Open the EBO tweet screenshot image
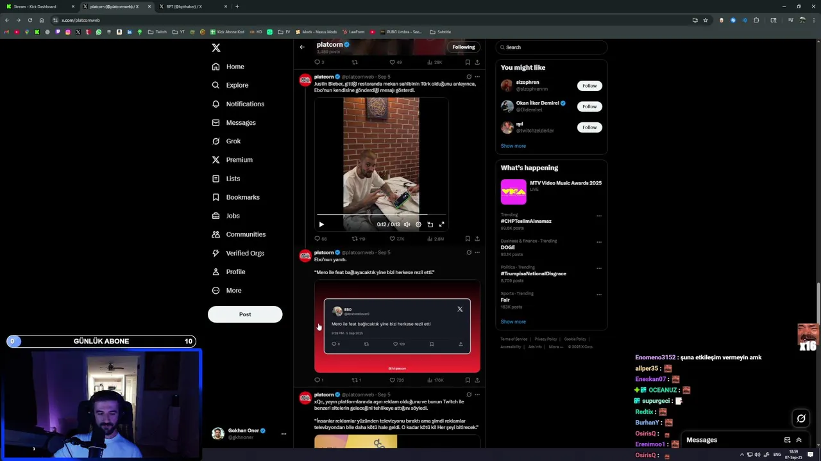The width and height of the screenshot is (821, 461). click(x=397, y=327)
